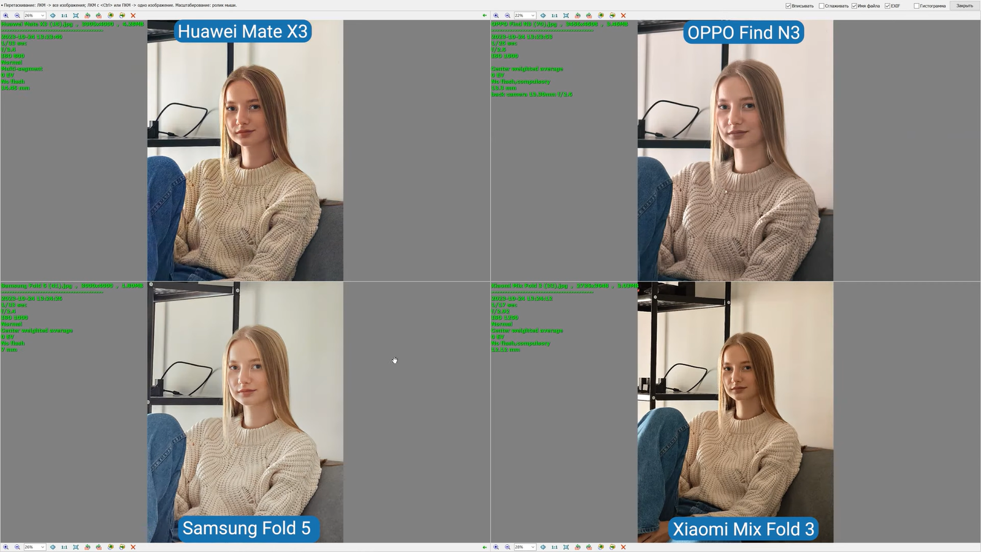This screenshot has width=981, height=552.
Task: Set Huawei Mate X3 image to 1:1 size
Action: [64, 15]
